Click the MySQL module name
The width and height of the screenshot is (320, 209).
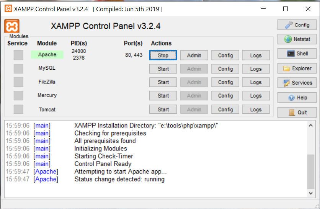pos(47,68)
